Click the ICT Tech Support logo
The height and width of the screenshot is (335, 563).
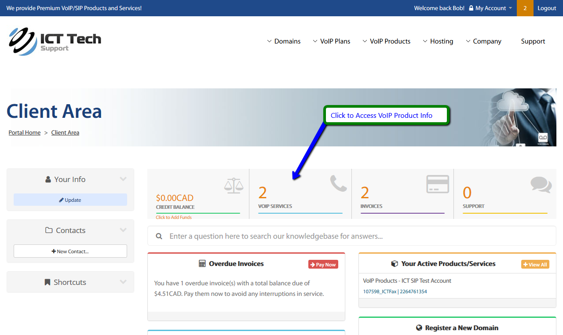[x=55, y=41]
